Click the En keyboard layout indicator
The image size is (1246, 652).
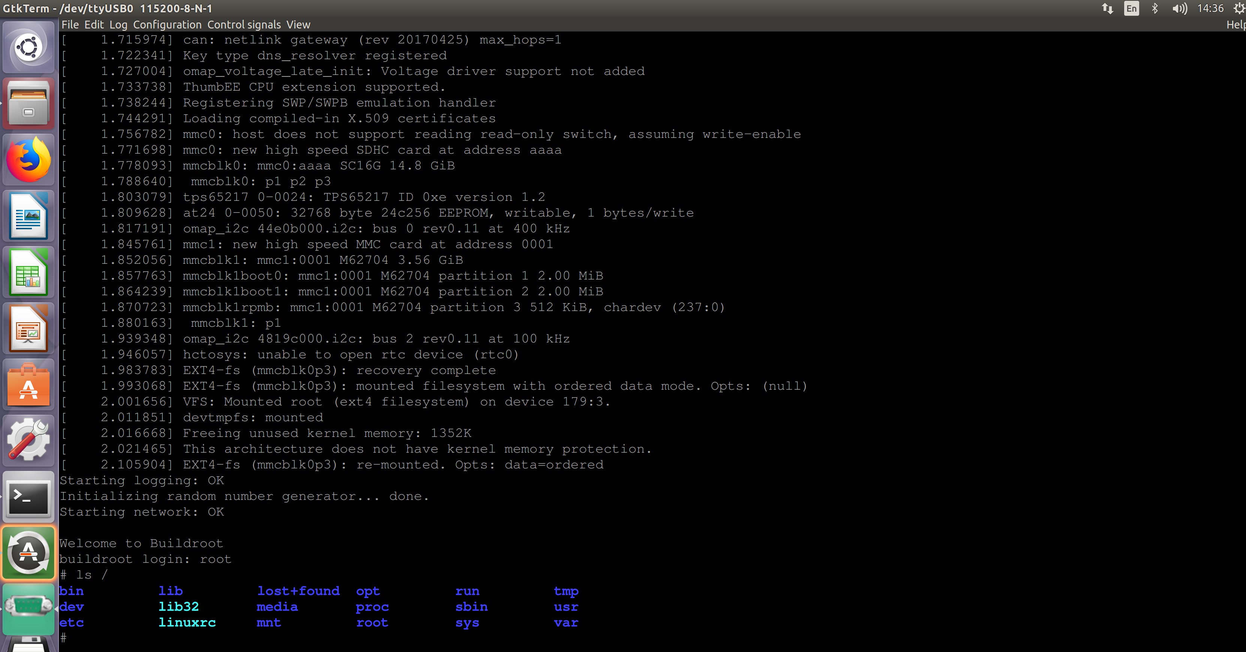click(x=1131, y=8)
